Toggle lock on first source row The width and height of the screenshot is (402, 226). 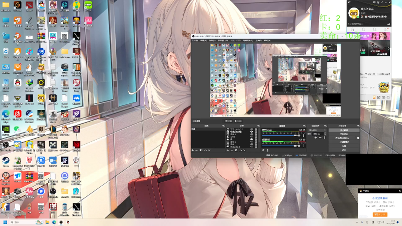coord(256,129)
